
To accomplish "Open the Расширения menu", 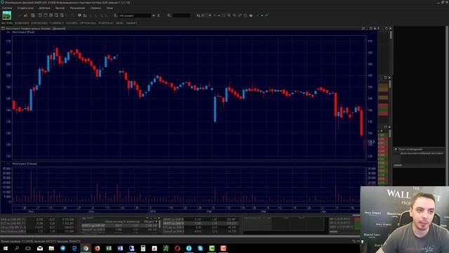I will (x=77, y=8).
